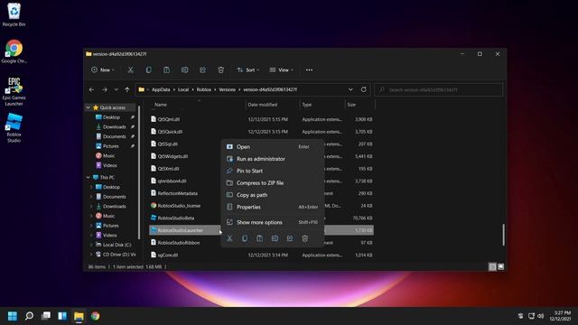Expand the address bar history dropdown

coord(350,89)
